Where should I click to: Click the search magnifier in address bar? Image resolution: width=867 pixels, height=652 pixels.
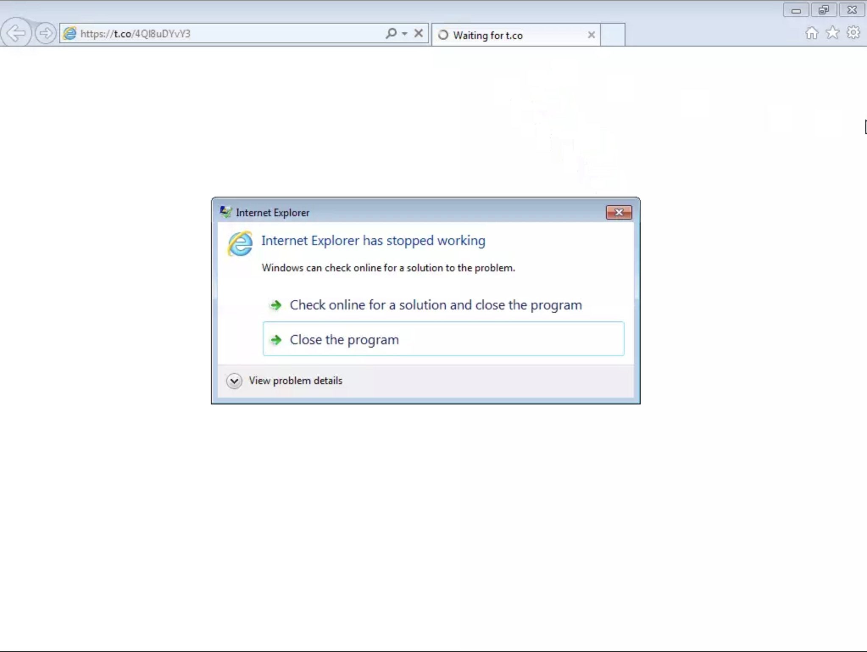coord(391,33)
